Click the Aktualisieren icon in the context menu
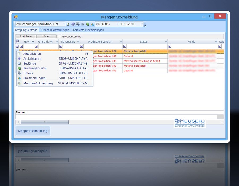Viewport: 239px width, 186px height. [19, 54]
